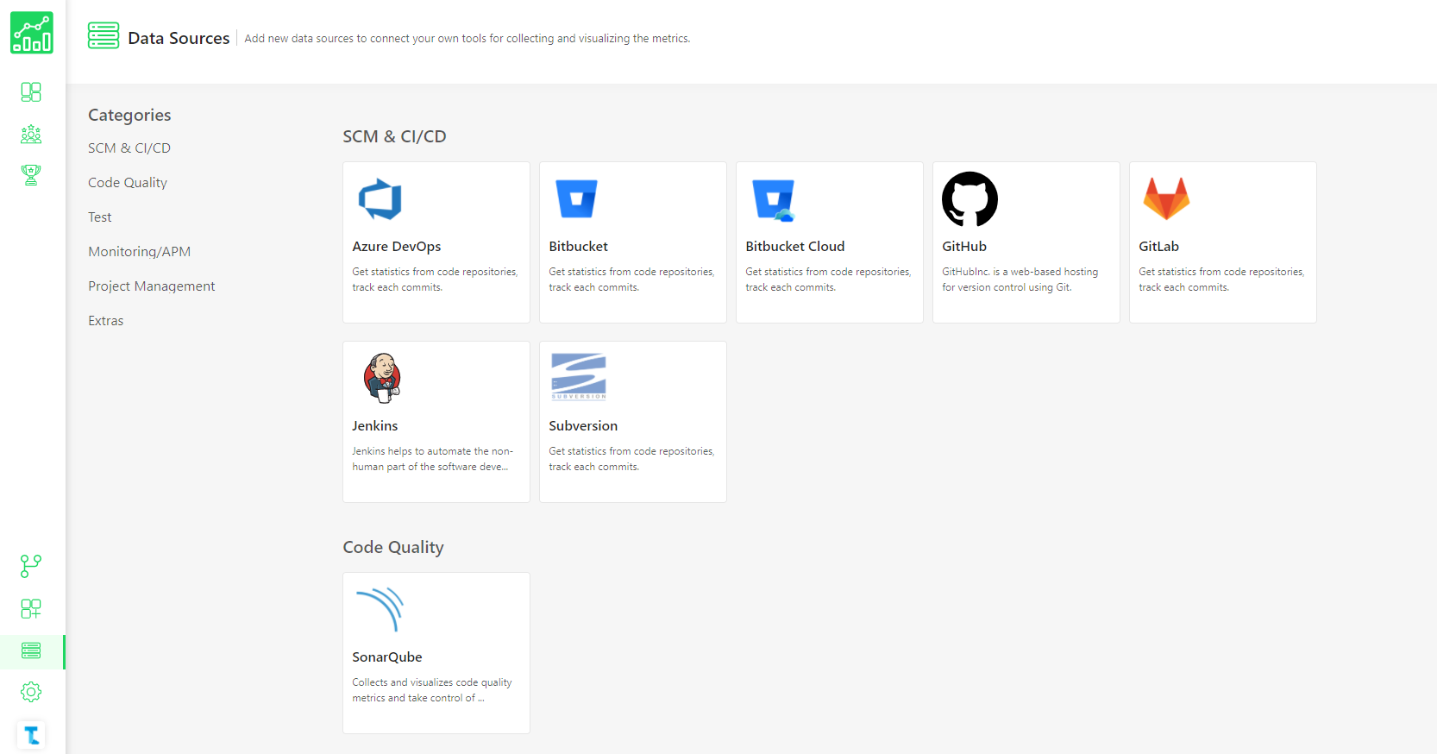
Task: Click the GitHub octocat logo
Action: tap(970, 199)
